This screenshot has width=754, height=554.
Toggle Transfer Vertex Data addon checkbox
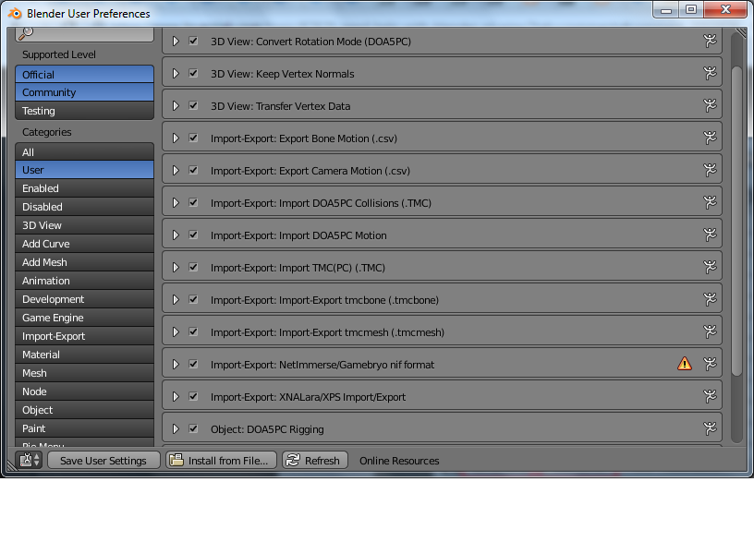tap(193, 105)
